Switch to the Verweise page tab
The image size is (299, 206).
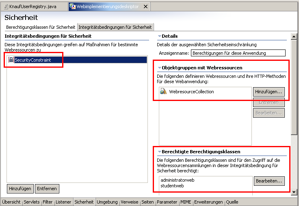click(x=130, y=202)
